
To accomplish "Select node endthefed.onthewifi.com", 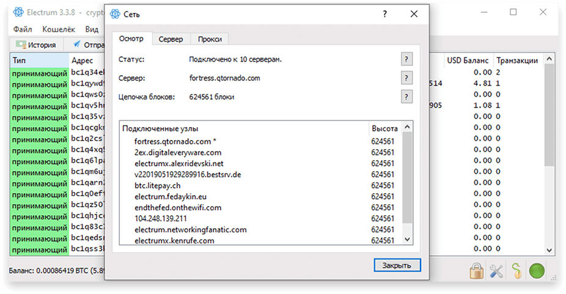I will [178, 208].
